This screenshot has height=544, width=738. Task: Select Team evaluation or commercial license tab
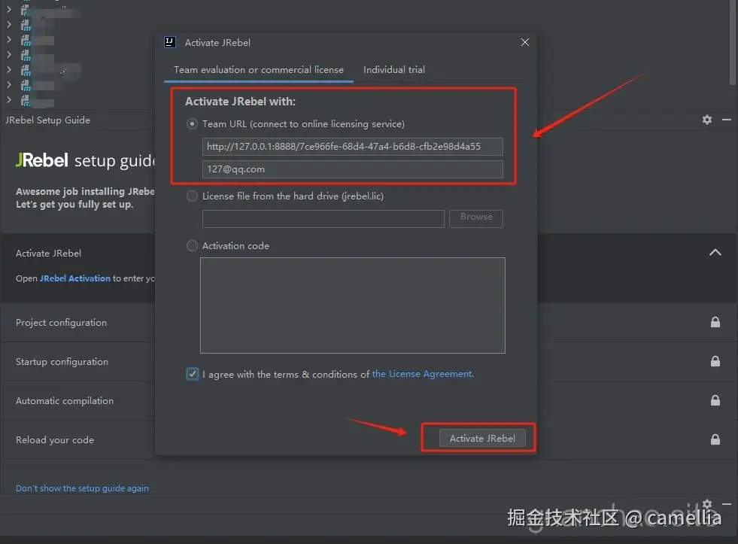click(x=258, y=70)
